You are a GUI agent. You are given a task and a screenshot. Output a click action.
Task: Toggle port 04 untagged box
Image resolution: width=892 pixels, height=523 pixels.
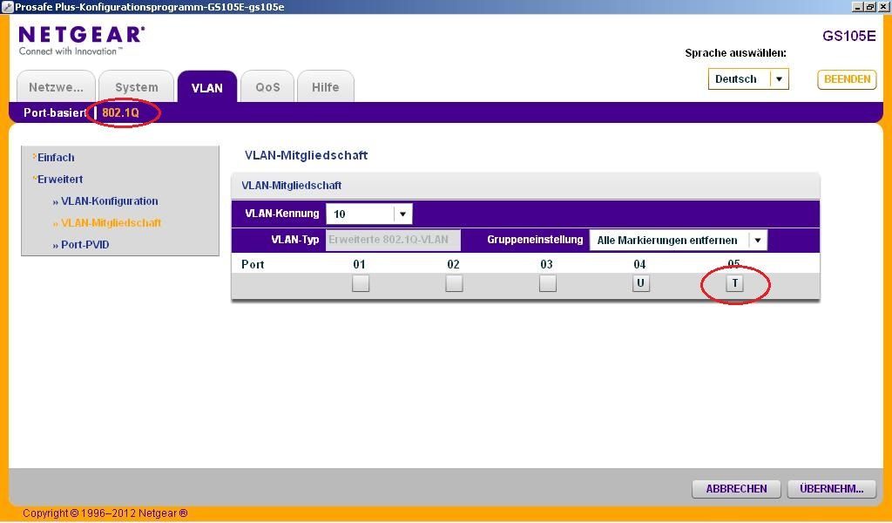[x=640, y=282]
